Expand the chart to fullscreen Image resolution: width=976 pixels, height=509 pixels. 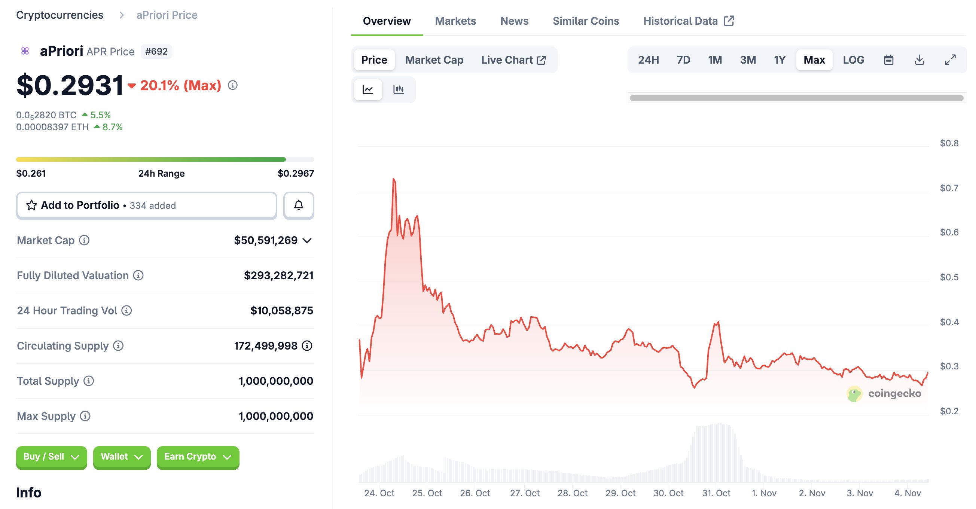click(950, 60)
